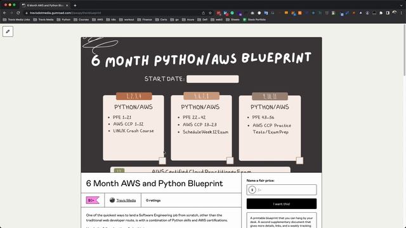This screenshot has height=228, width=406.
Task: Click the 6 Month AWS and Python Blueprint title
Action: (154, 183)
